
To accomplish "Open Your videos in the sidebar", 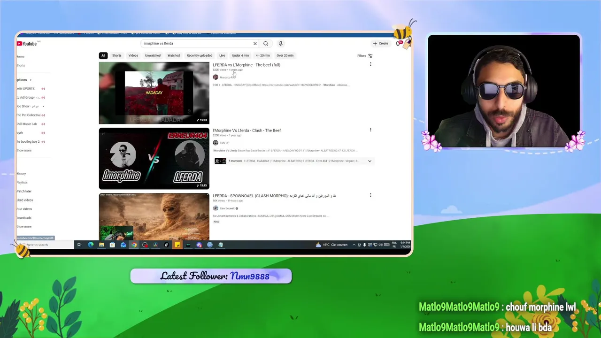I will click(24, 209).
